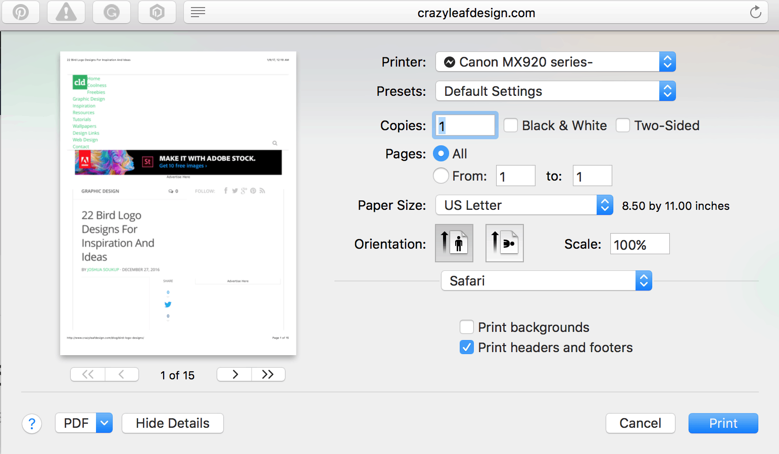Click the Grammarly extension icon

112,12
